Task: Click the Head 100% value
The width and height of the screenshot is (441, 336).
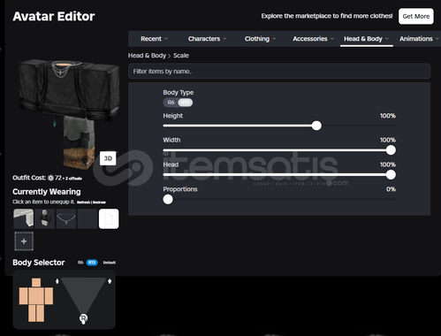Action: [388, 164]
